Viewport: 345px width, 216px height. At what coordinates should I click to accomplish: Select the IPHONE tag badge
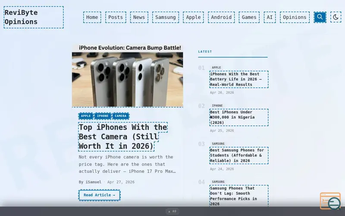pos(103,116)
